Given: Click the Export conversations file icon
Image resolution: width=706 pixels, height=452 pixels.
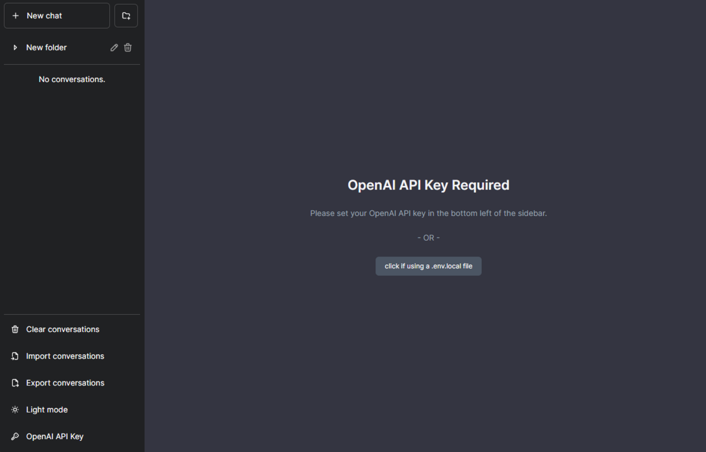Looking at the screenshot, I should 15,383.
